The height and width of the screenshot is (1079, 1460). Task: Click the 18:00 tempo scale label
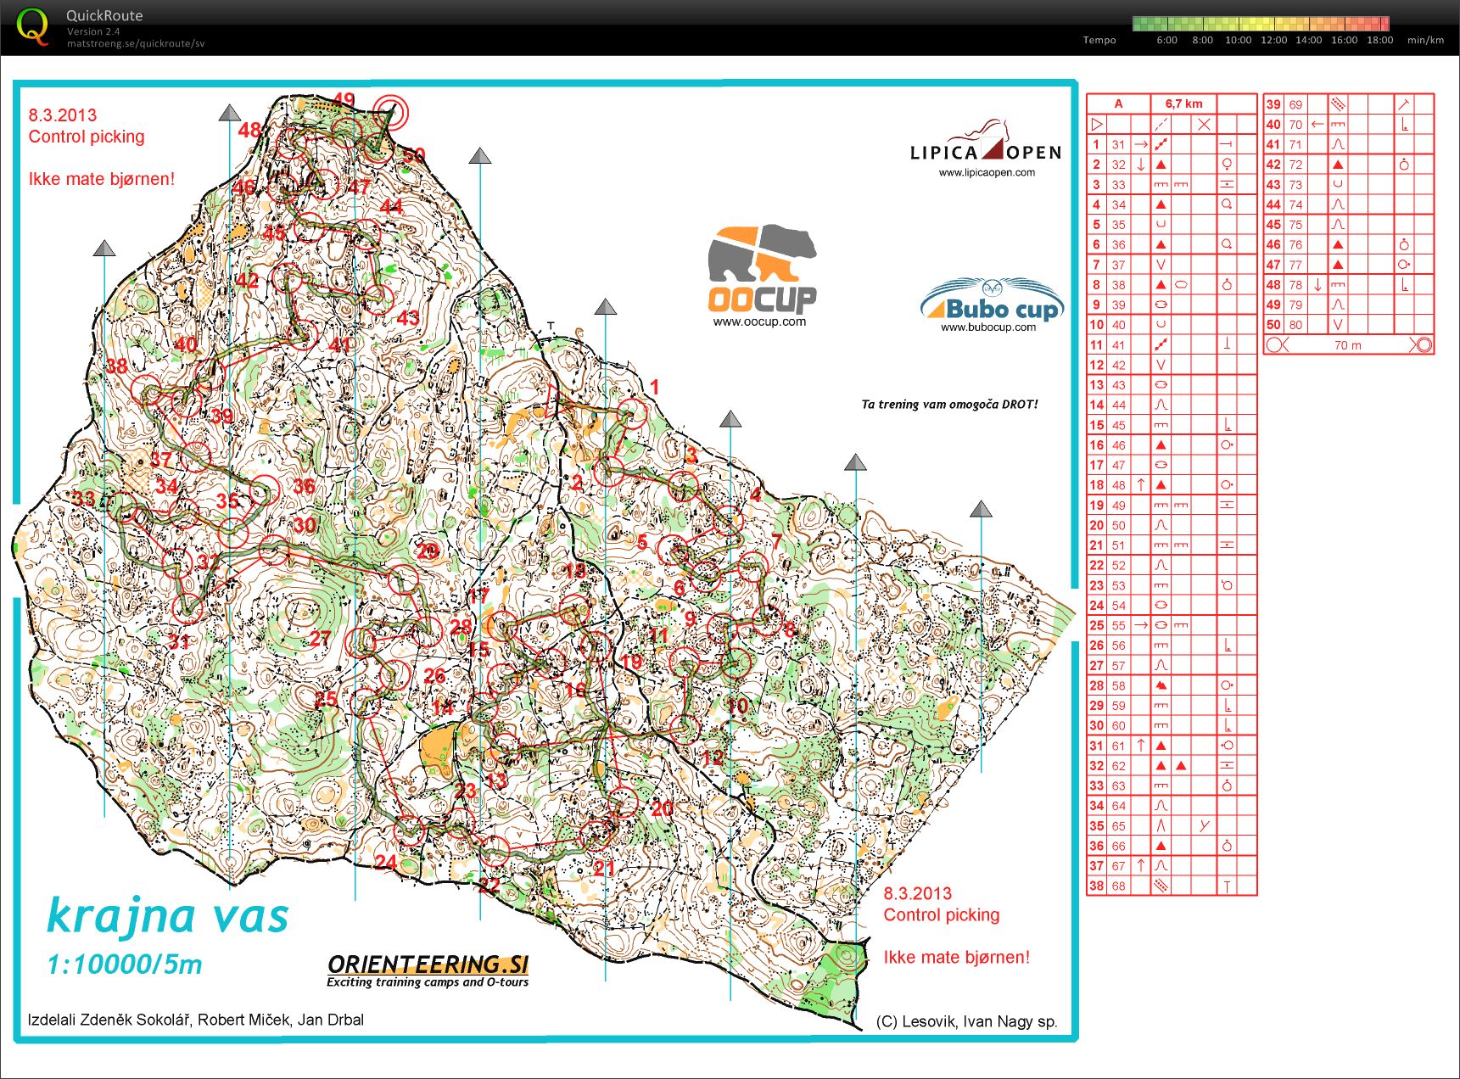click(x=1379, y=40)
